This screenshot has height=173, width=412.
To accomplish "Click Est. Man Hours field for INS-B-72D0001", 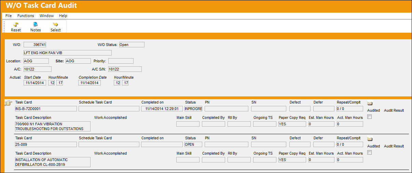I will 321,124.
